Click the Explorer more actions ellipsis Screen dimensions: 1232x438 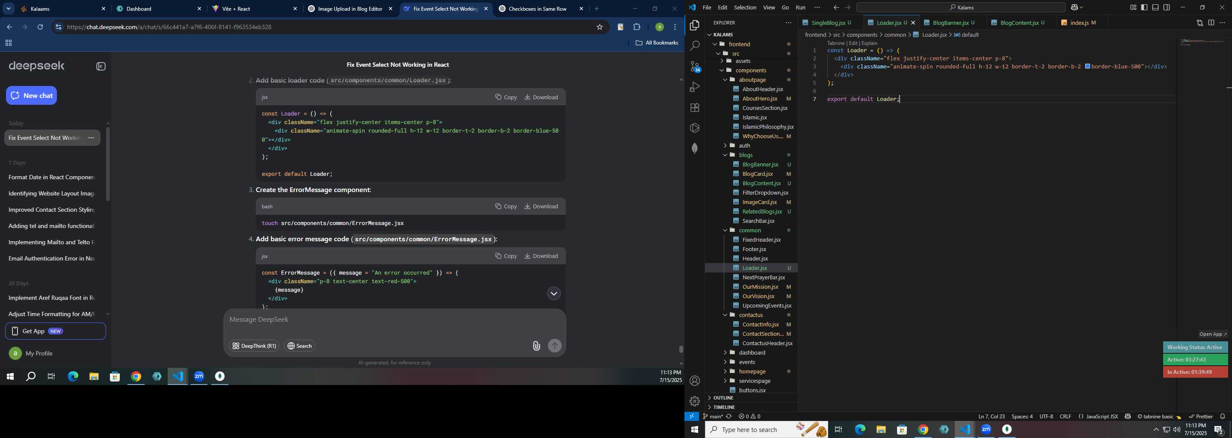pyautogui.click(x=788, y=23)
